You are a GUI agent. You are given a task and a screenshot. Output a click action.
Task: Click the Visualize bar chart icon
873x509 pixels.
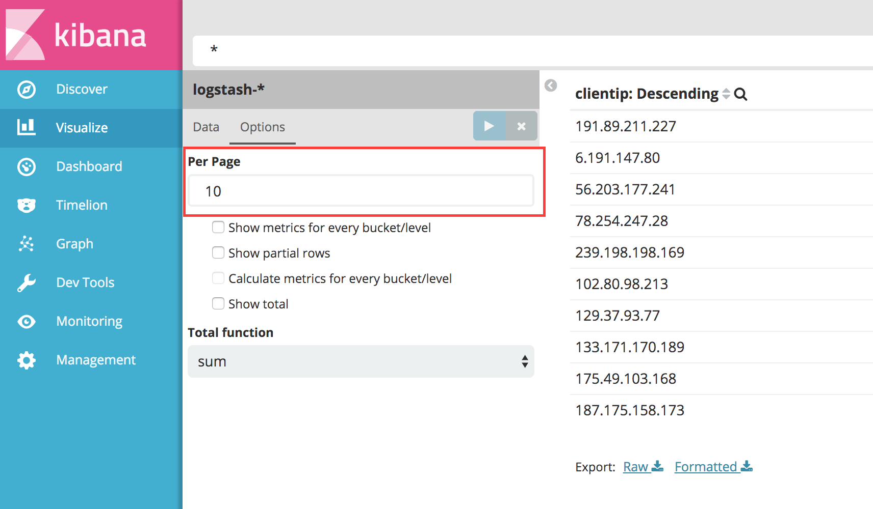point(27,127)
